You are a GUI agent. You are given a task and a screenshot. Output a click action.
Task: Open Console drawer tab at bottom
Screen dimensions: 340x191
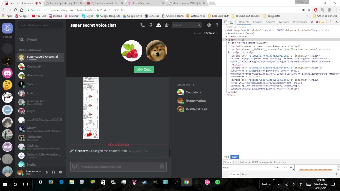[235, 174]
